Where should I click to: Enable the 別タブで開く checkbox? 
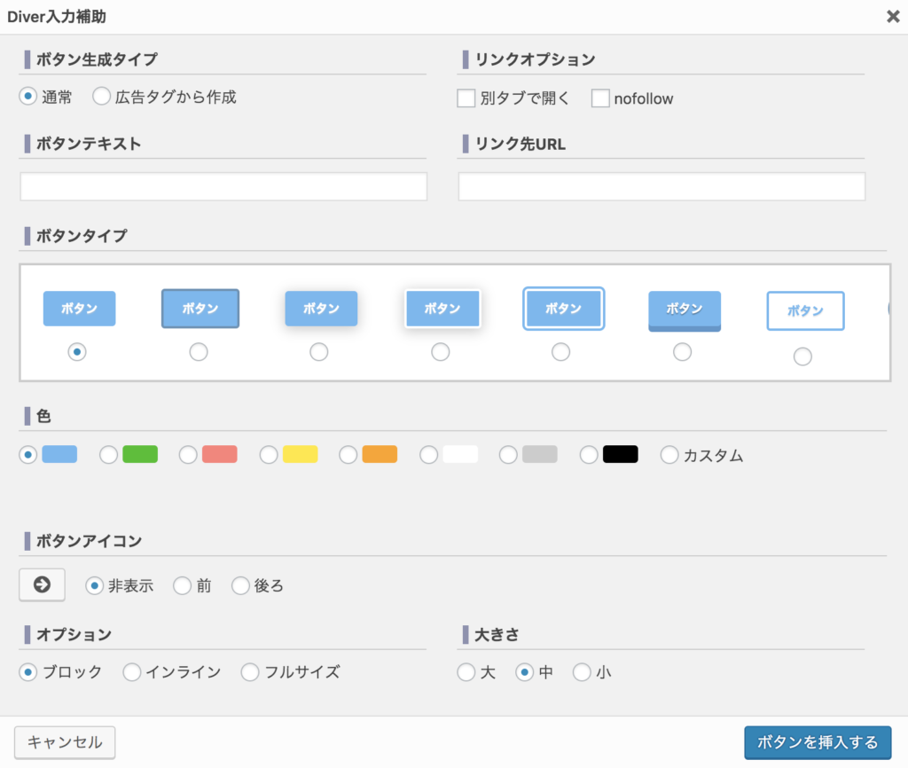click(x=466, y=98)
